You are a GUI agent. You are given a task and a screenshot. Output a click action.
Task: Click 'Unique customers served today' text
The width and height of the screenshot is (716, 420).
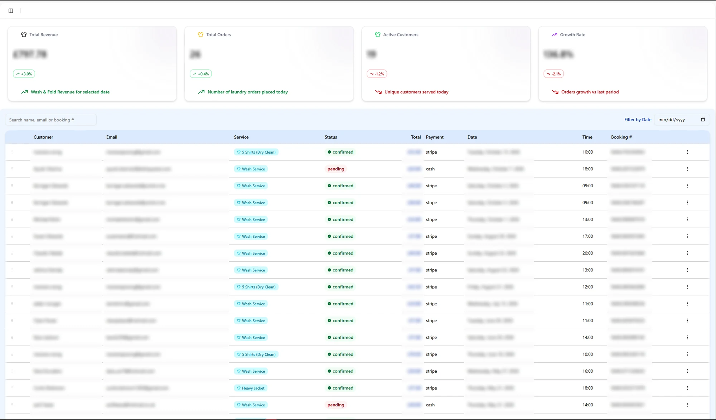416,92
